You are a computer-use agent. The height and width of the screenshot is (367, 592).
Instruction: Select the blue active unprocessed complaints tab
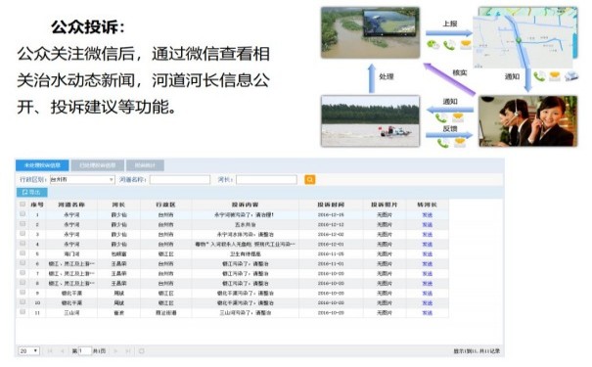[x=42, y=165]
